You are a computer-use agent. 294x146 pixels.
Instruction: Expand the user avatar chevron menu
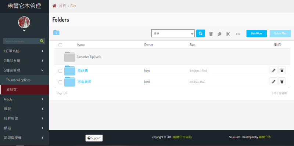point(24,30)
